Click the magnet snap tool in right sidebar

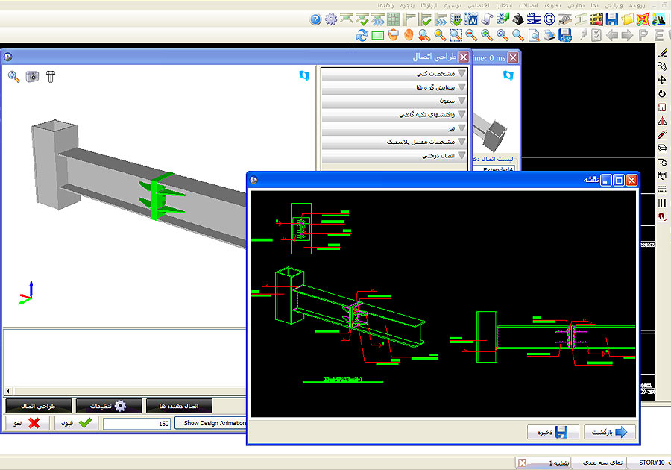[661, 217]
